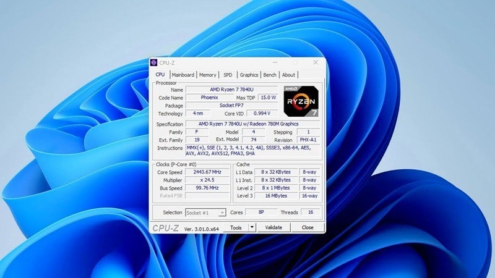Click the Threads value 16
The image size is (495, 278).
(x=311, y=213)
